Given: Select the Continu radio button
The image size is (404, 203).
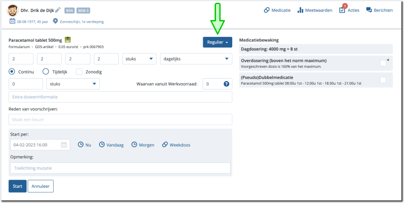Looking at the screenshot, I should coord(12,71).
